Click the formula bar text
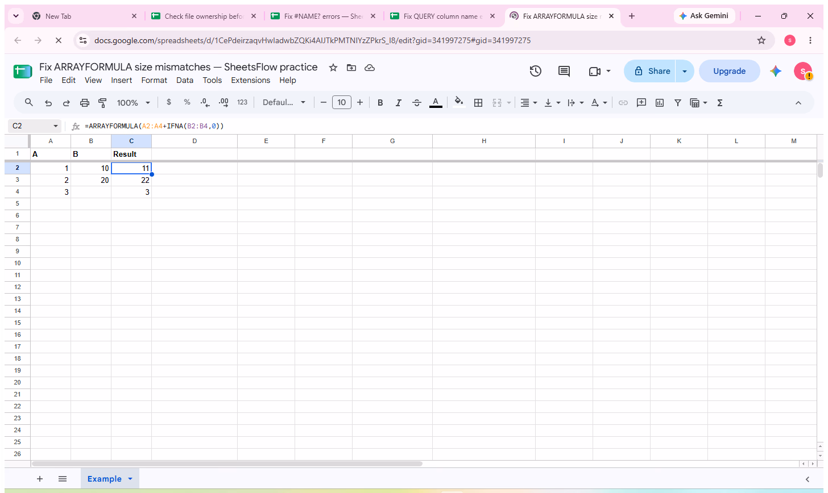 [x=154, y=126]
